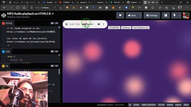Open the audio player three-dot options
This screenshot has height=107, width=191.
coord(104,24)
